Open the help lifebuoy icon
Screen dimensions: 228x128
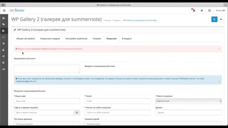209,10
